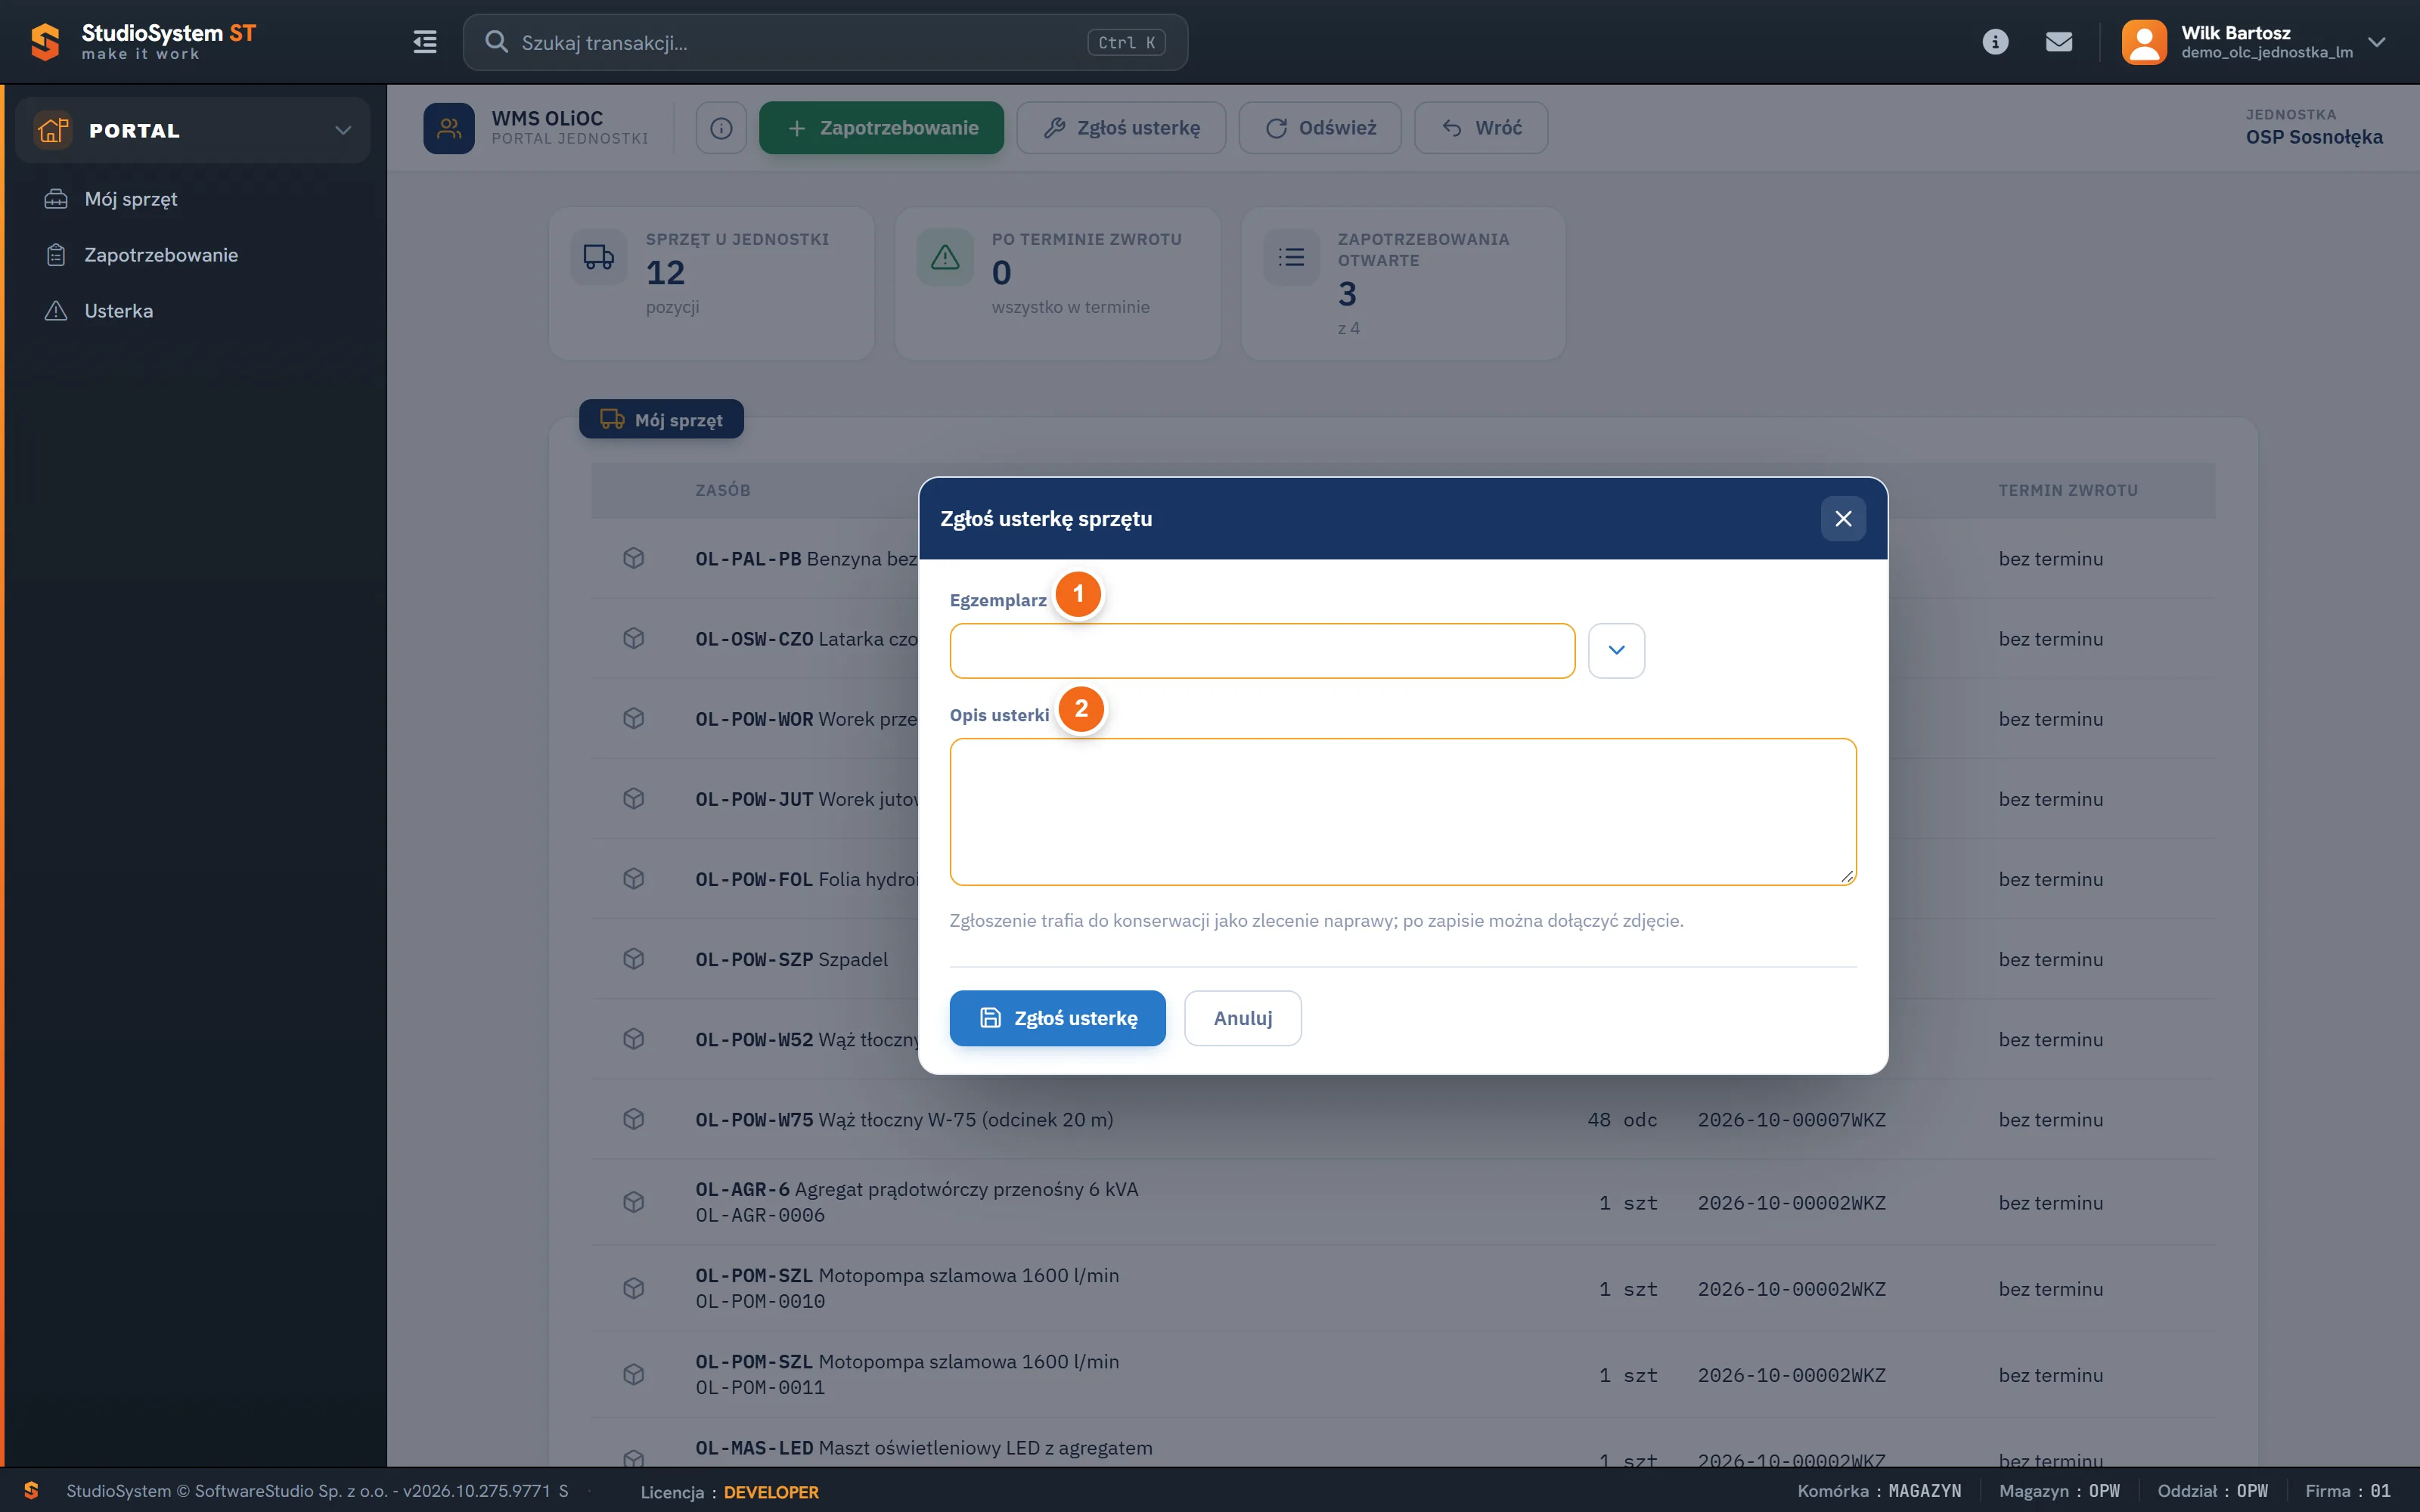
Task: Click document number 2026-10-00007WKZ
Action: (1791, 1120)
